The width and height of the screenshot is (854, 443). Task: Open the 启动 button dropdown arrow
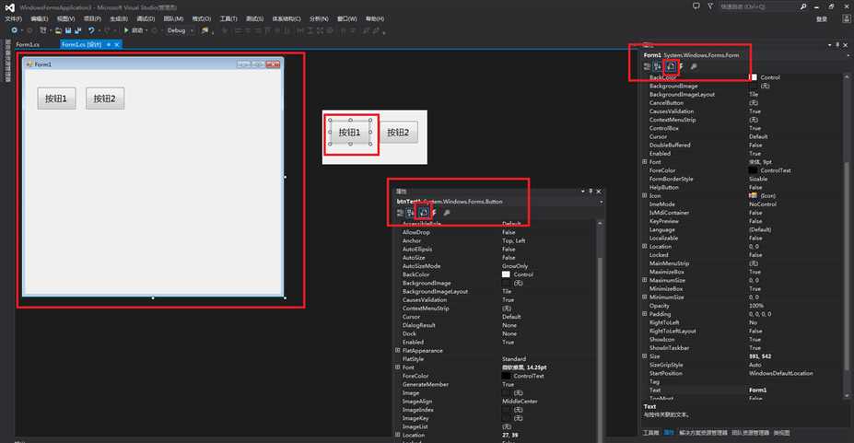pyautogui.click(x=146, y=30)
